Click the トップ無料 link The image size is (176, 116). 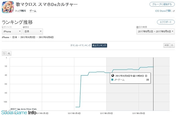(x=21, y=11)
